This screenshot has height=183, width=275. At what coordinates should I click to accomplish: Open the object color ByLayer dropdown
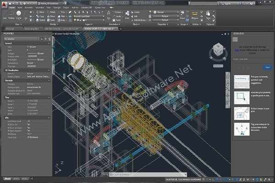[166, 12]
